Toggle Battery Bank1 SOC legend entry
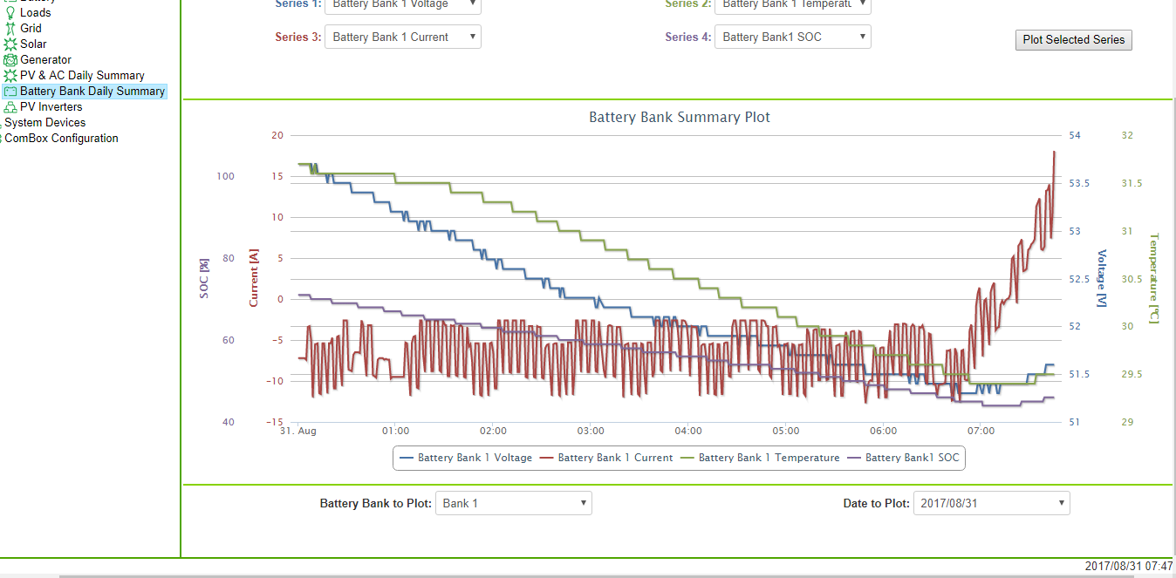1176x578 pixels. point(902,458)
